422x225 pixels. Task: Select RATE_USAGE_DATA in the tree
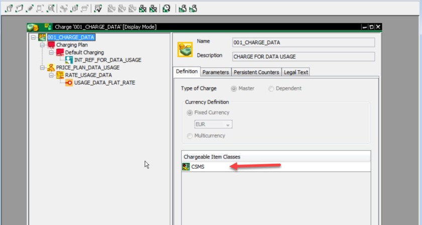point(88,75)
